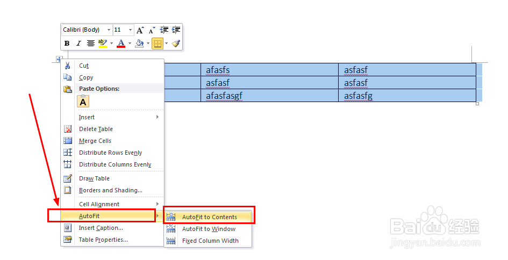Select Merge Cells in the context menu

coord(112,141)
